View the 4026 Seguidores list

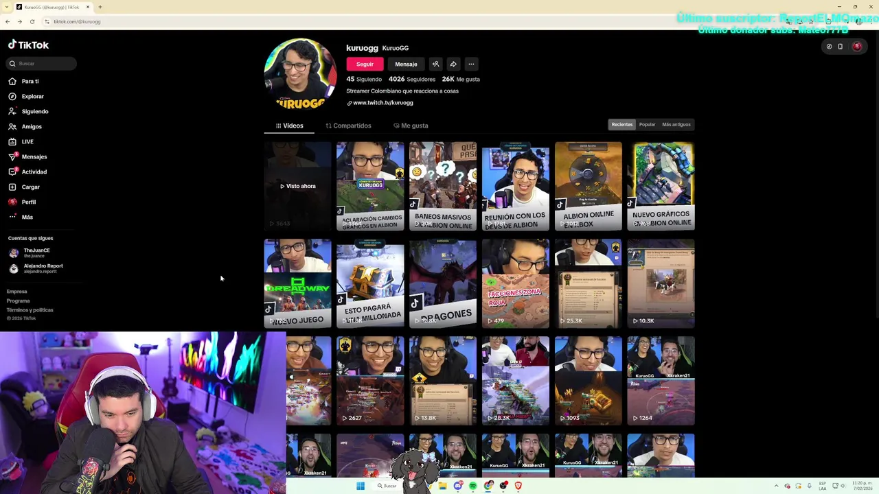coord(412,79)
